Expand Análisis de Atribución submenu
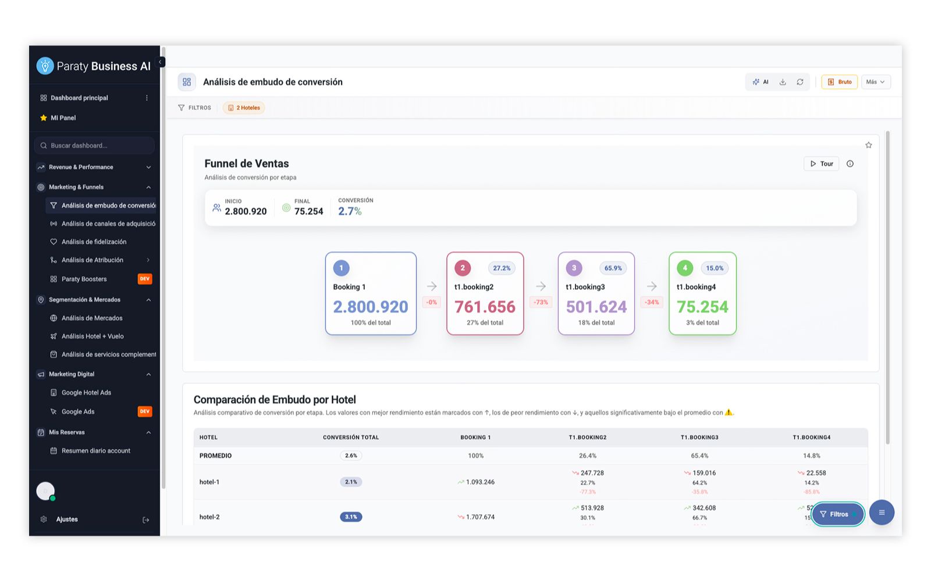The height and width of the screenshot is (581, 931). [148, 260]
